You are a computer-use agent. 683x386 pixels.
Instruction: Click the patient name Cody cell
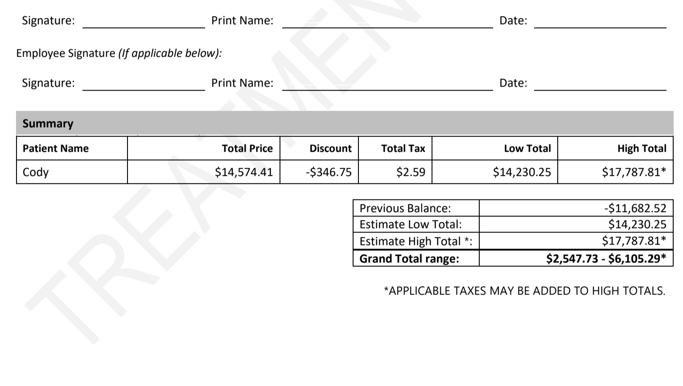72,172
